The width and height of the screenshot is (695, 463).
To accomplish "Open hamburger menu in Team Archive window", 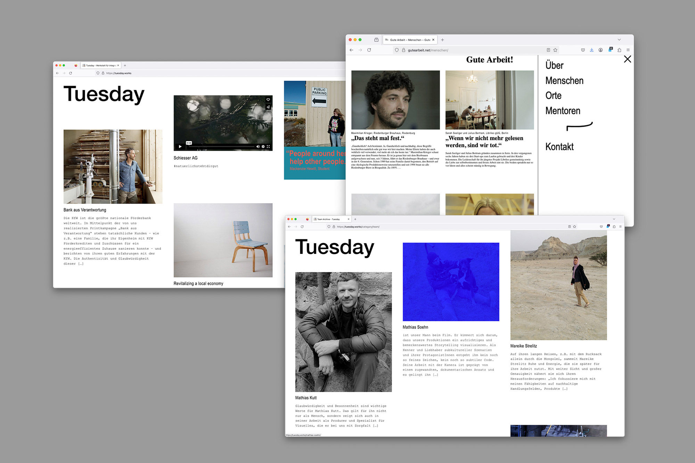I will (x=620, y=226).
